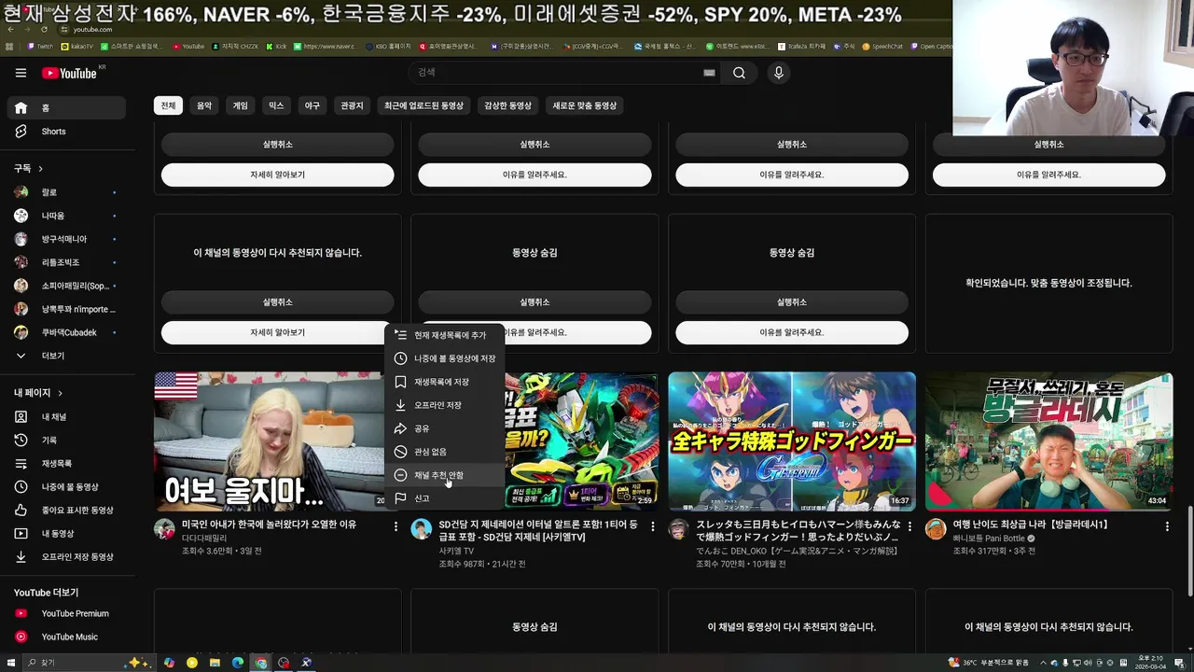The image size is (1194, 672).
Task: Open the 여행 난이도 최상급 나라 video title
Action: [x=1031, y=525]
